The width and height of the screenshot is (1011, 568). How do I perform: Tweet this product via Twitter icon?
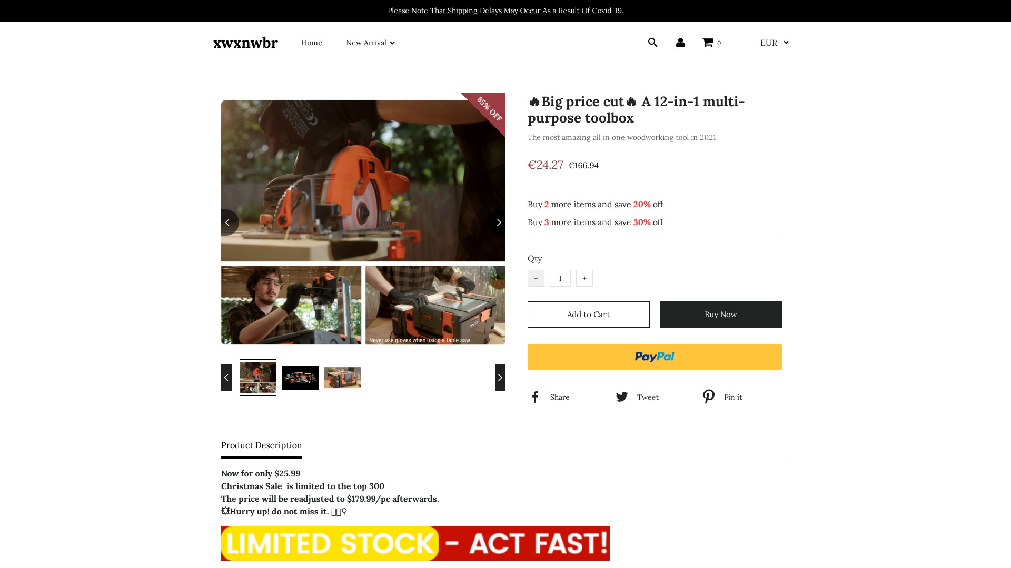(x=621, y=397)
